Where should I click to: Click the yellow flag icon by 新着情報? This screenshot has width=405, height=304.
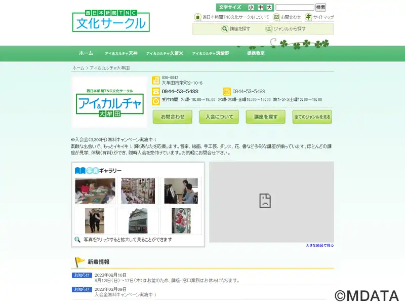coord(79,262)
